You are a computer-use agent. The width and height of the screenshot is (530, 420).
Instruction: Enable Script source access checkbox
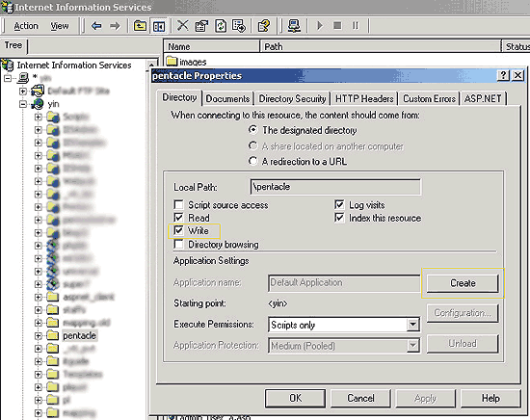pyautogui.click(x=178, y=204)
